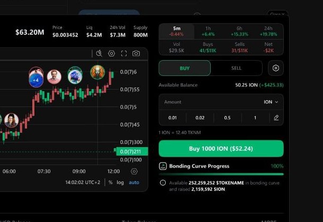Choose the 0.02 preset amount
Image resolution: width=323 pixels, height=222 pixels.
tap(200, 118)
